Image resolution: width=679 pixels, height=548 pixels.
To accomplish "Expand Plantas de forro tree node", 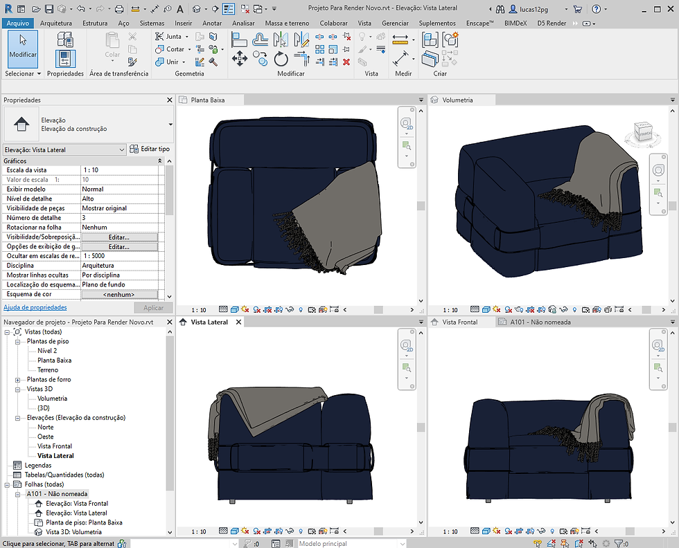I will click(18, 380).
